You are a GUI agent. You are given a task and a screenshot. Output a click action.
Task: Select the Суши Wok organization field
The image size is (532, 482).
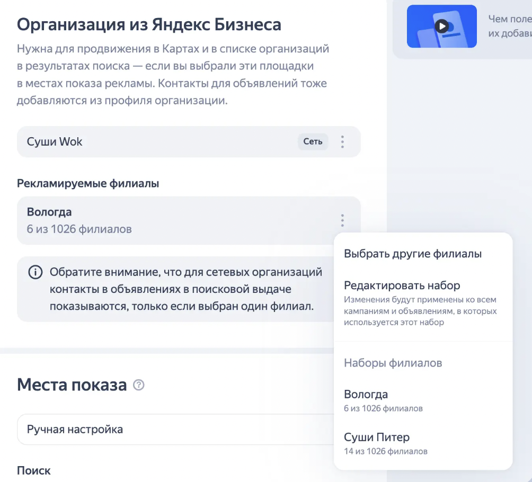click(189, 142)
